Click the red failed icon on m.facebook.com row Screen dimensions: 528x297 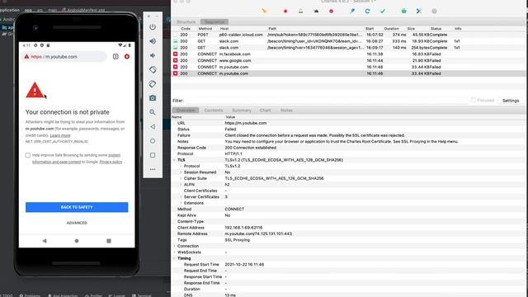(x=175, y=54)
